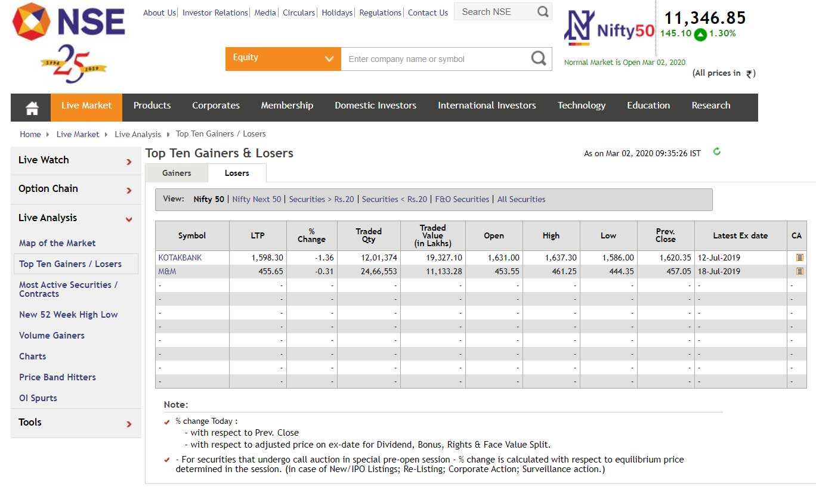
Task: Click the NSE logo
Action: tap(69, 21)
